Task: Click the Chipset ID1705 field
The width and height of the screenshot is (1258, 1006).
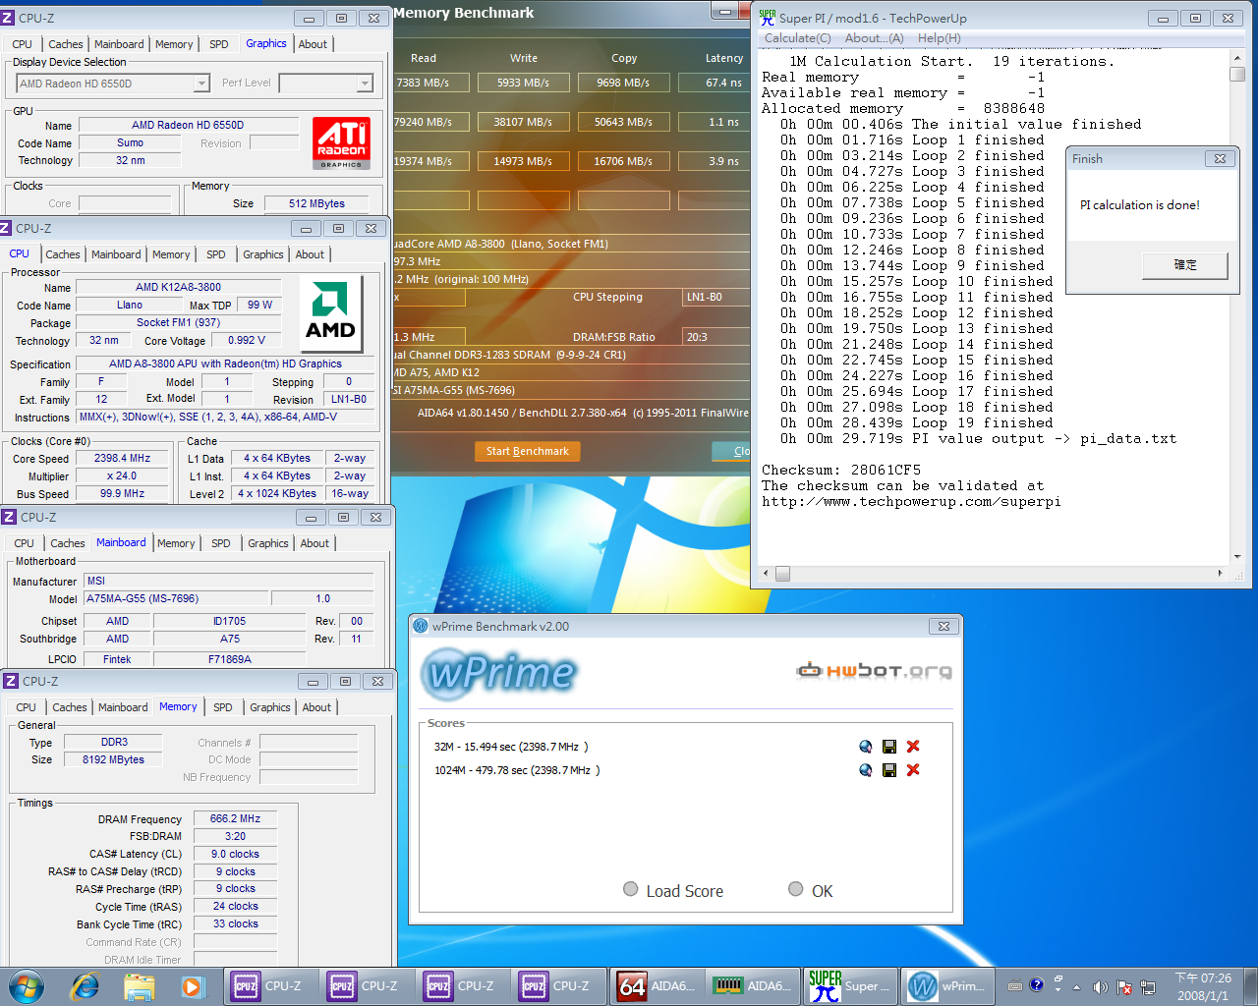Action: (230, 621)
